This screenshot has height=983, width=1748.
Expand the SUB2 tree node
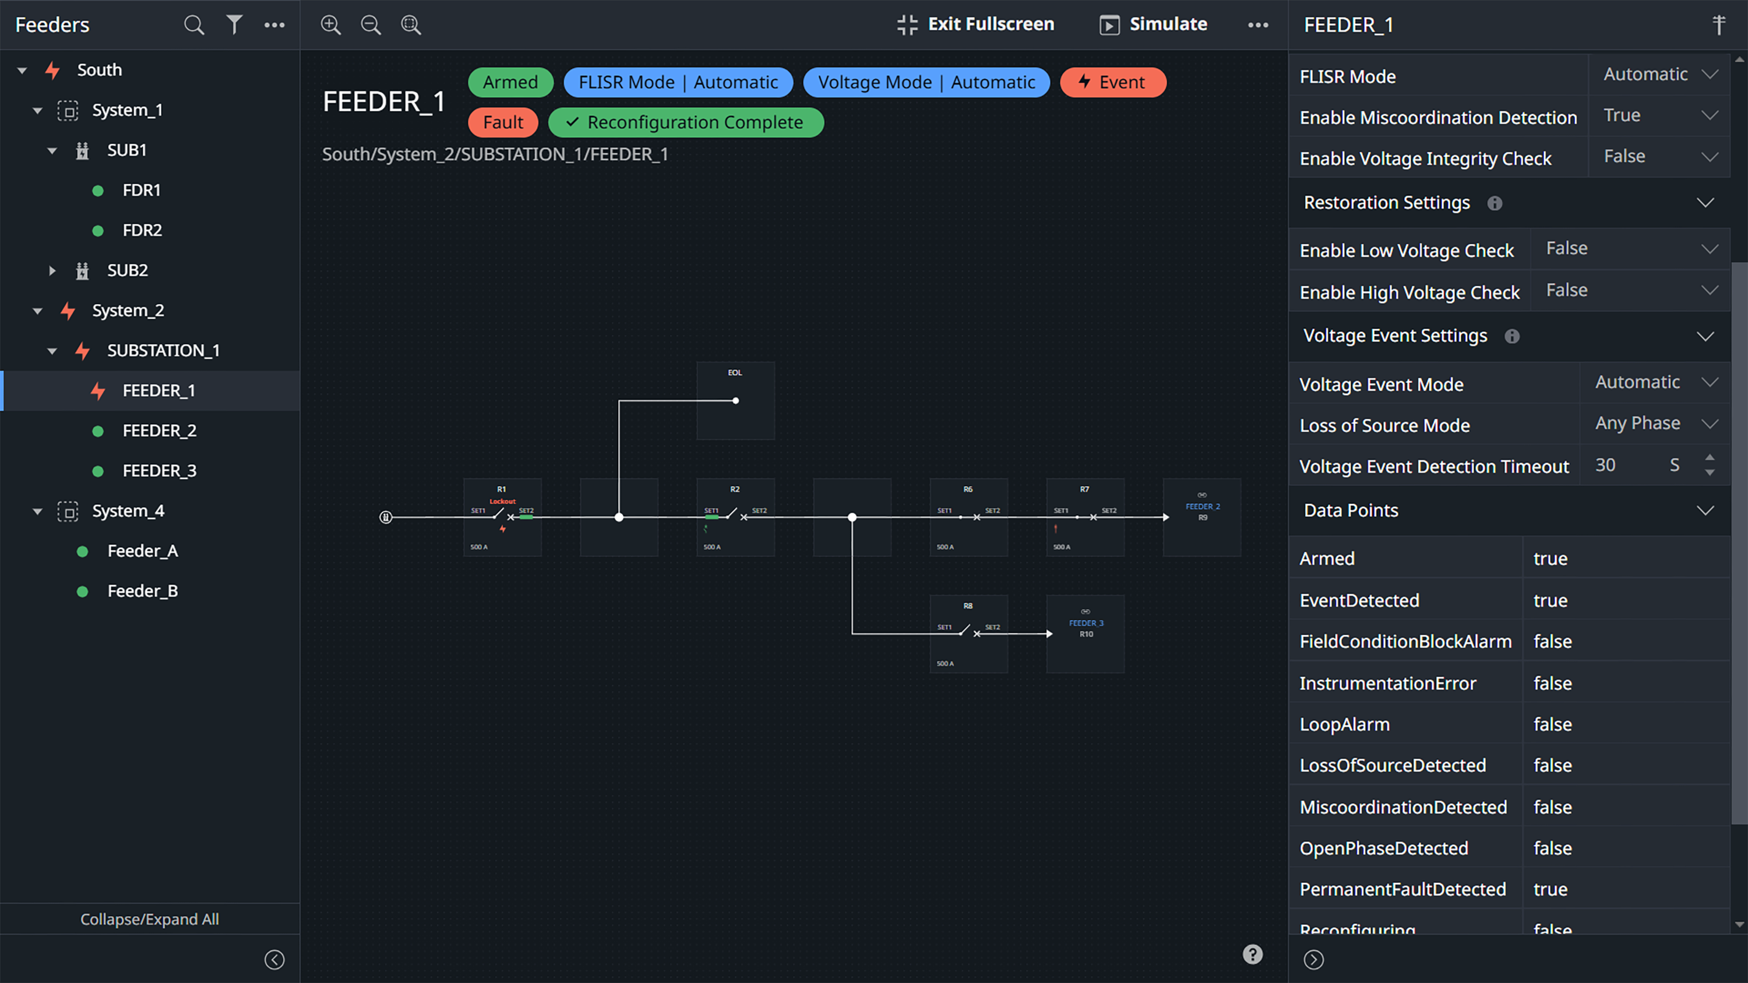52,271
